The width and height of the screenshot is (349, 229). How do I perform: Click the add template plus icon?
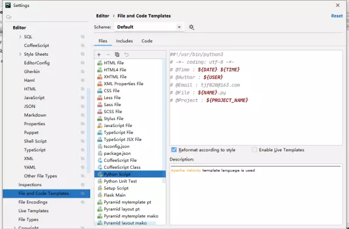click(x=99, y=54)
